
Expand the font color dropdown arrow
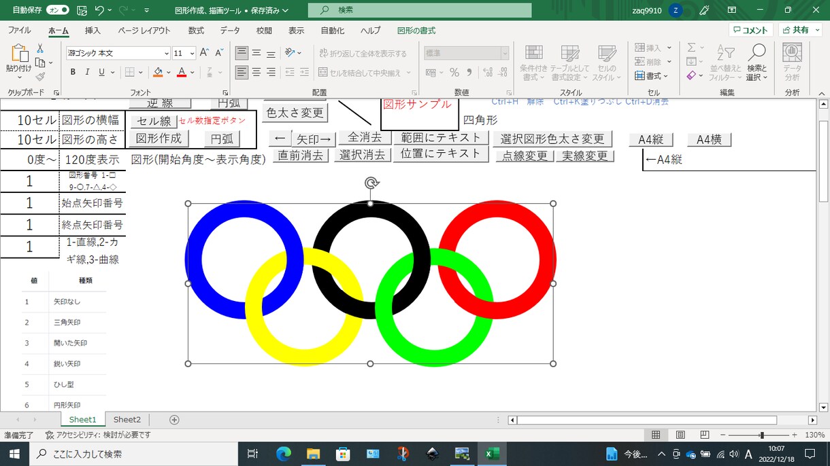tap(193, 72)
